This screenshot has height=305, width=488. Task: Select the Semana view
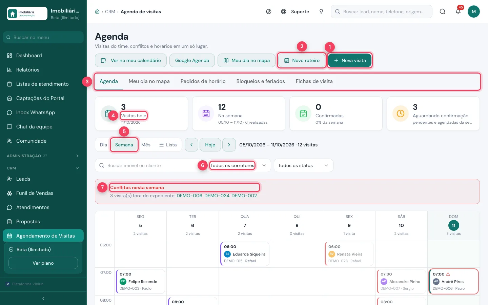[124, 145]
